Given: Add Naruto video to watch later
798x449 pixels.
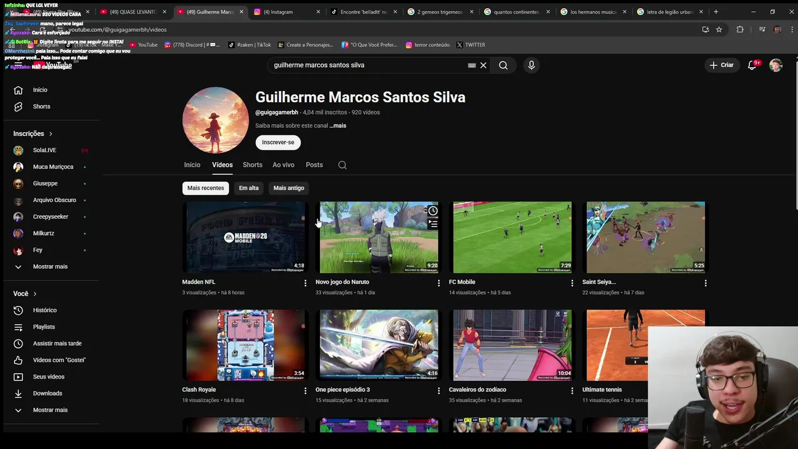Looking at the screenshot, I should (433, 211).
